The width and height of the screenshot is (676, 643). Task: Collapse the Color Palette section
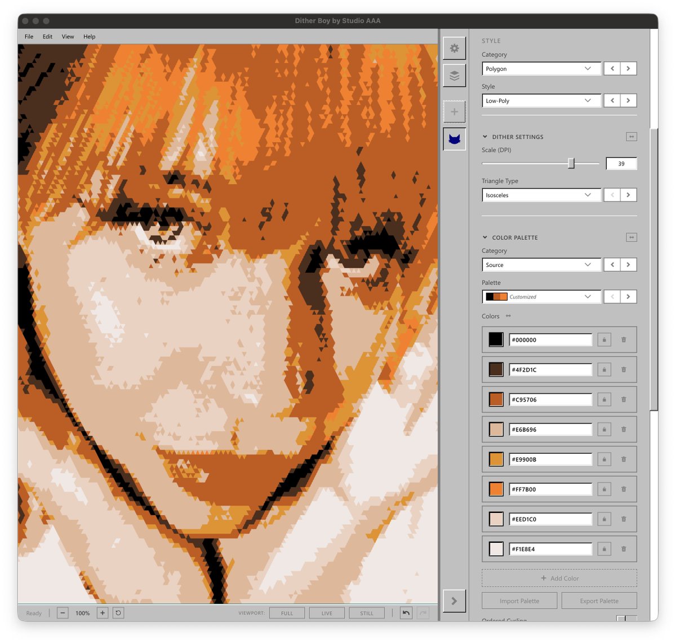[484, 238]
